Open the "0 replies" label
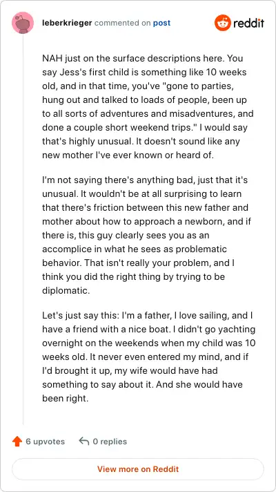276x492 pixels. [x=110, y=442]
